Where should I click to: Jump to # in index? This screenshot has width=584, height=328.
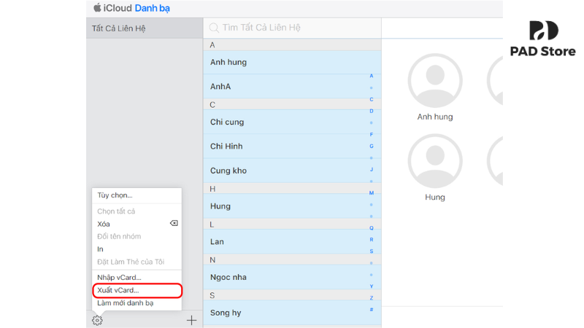372,309
